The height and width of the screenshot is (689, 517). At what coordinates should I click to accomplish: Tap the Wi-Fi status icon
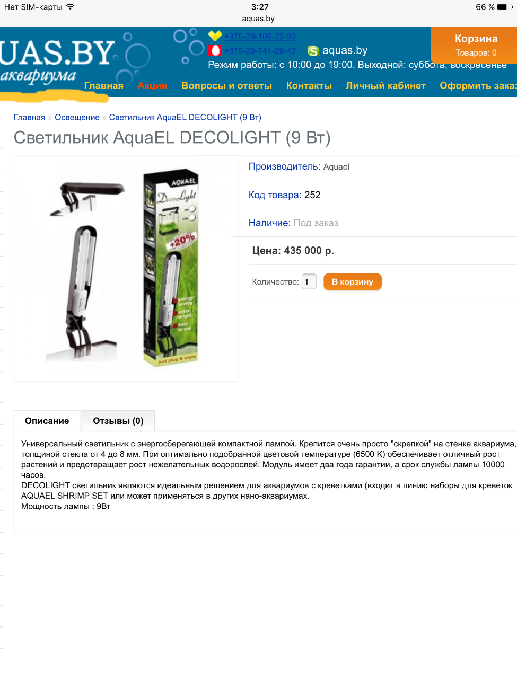click(70, 7)
